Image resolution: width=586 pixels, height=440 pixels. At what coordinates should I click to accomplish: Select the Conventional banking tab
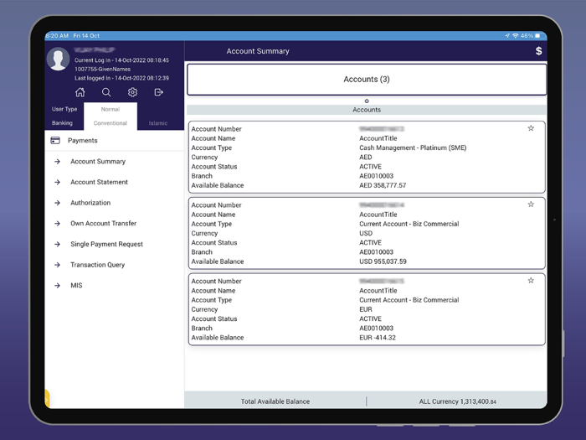[x=110, y=123]
